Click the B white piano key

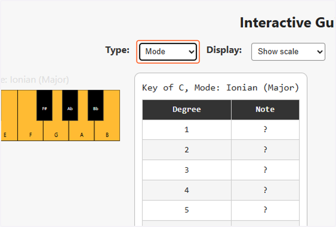107,131
